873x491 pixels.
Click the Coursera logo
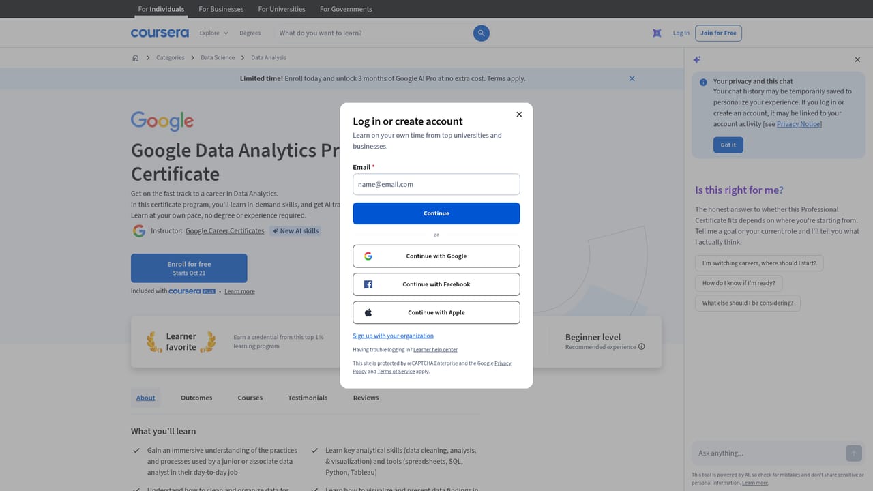(x=160, y=33)
